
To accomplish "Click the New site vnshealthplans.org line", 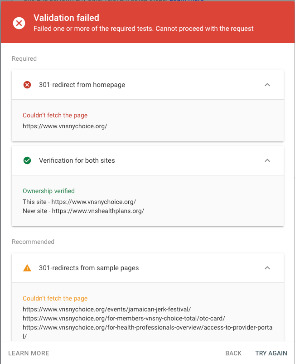I will click(83, 211).
